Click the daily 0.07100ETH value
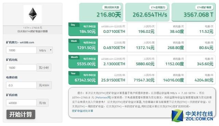The width and height of the screenshot is (219, 126). coord(114,31)
